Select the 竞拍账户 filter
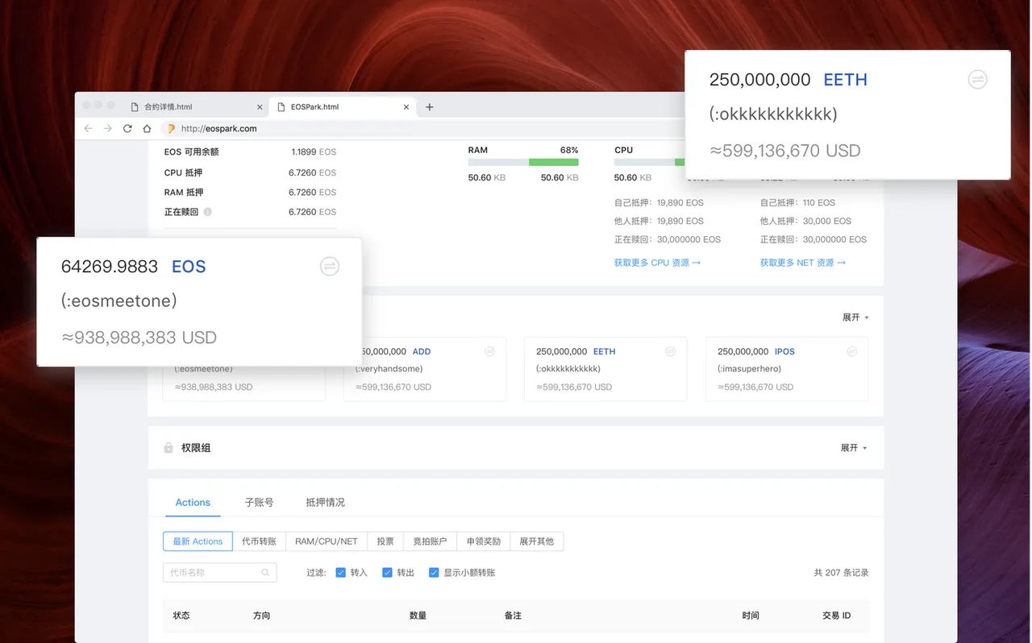This screenshot has height=643, width=1032. pyautogui.click(x=430, y=541)
